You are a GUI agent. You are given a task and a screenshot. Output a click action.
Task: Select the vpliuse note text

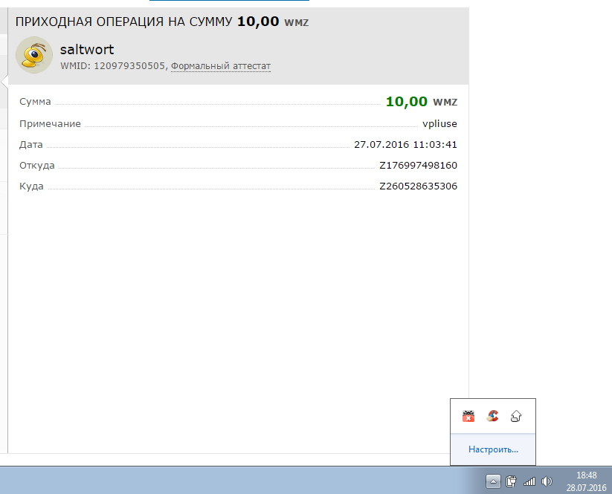coord(439,123)
